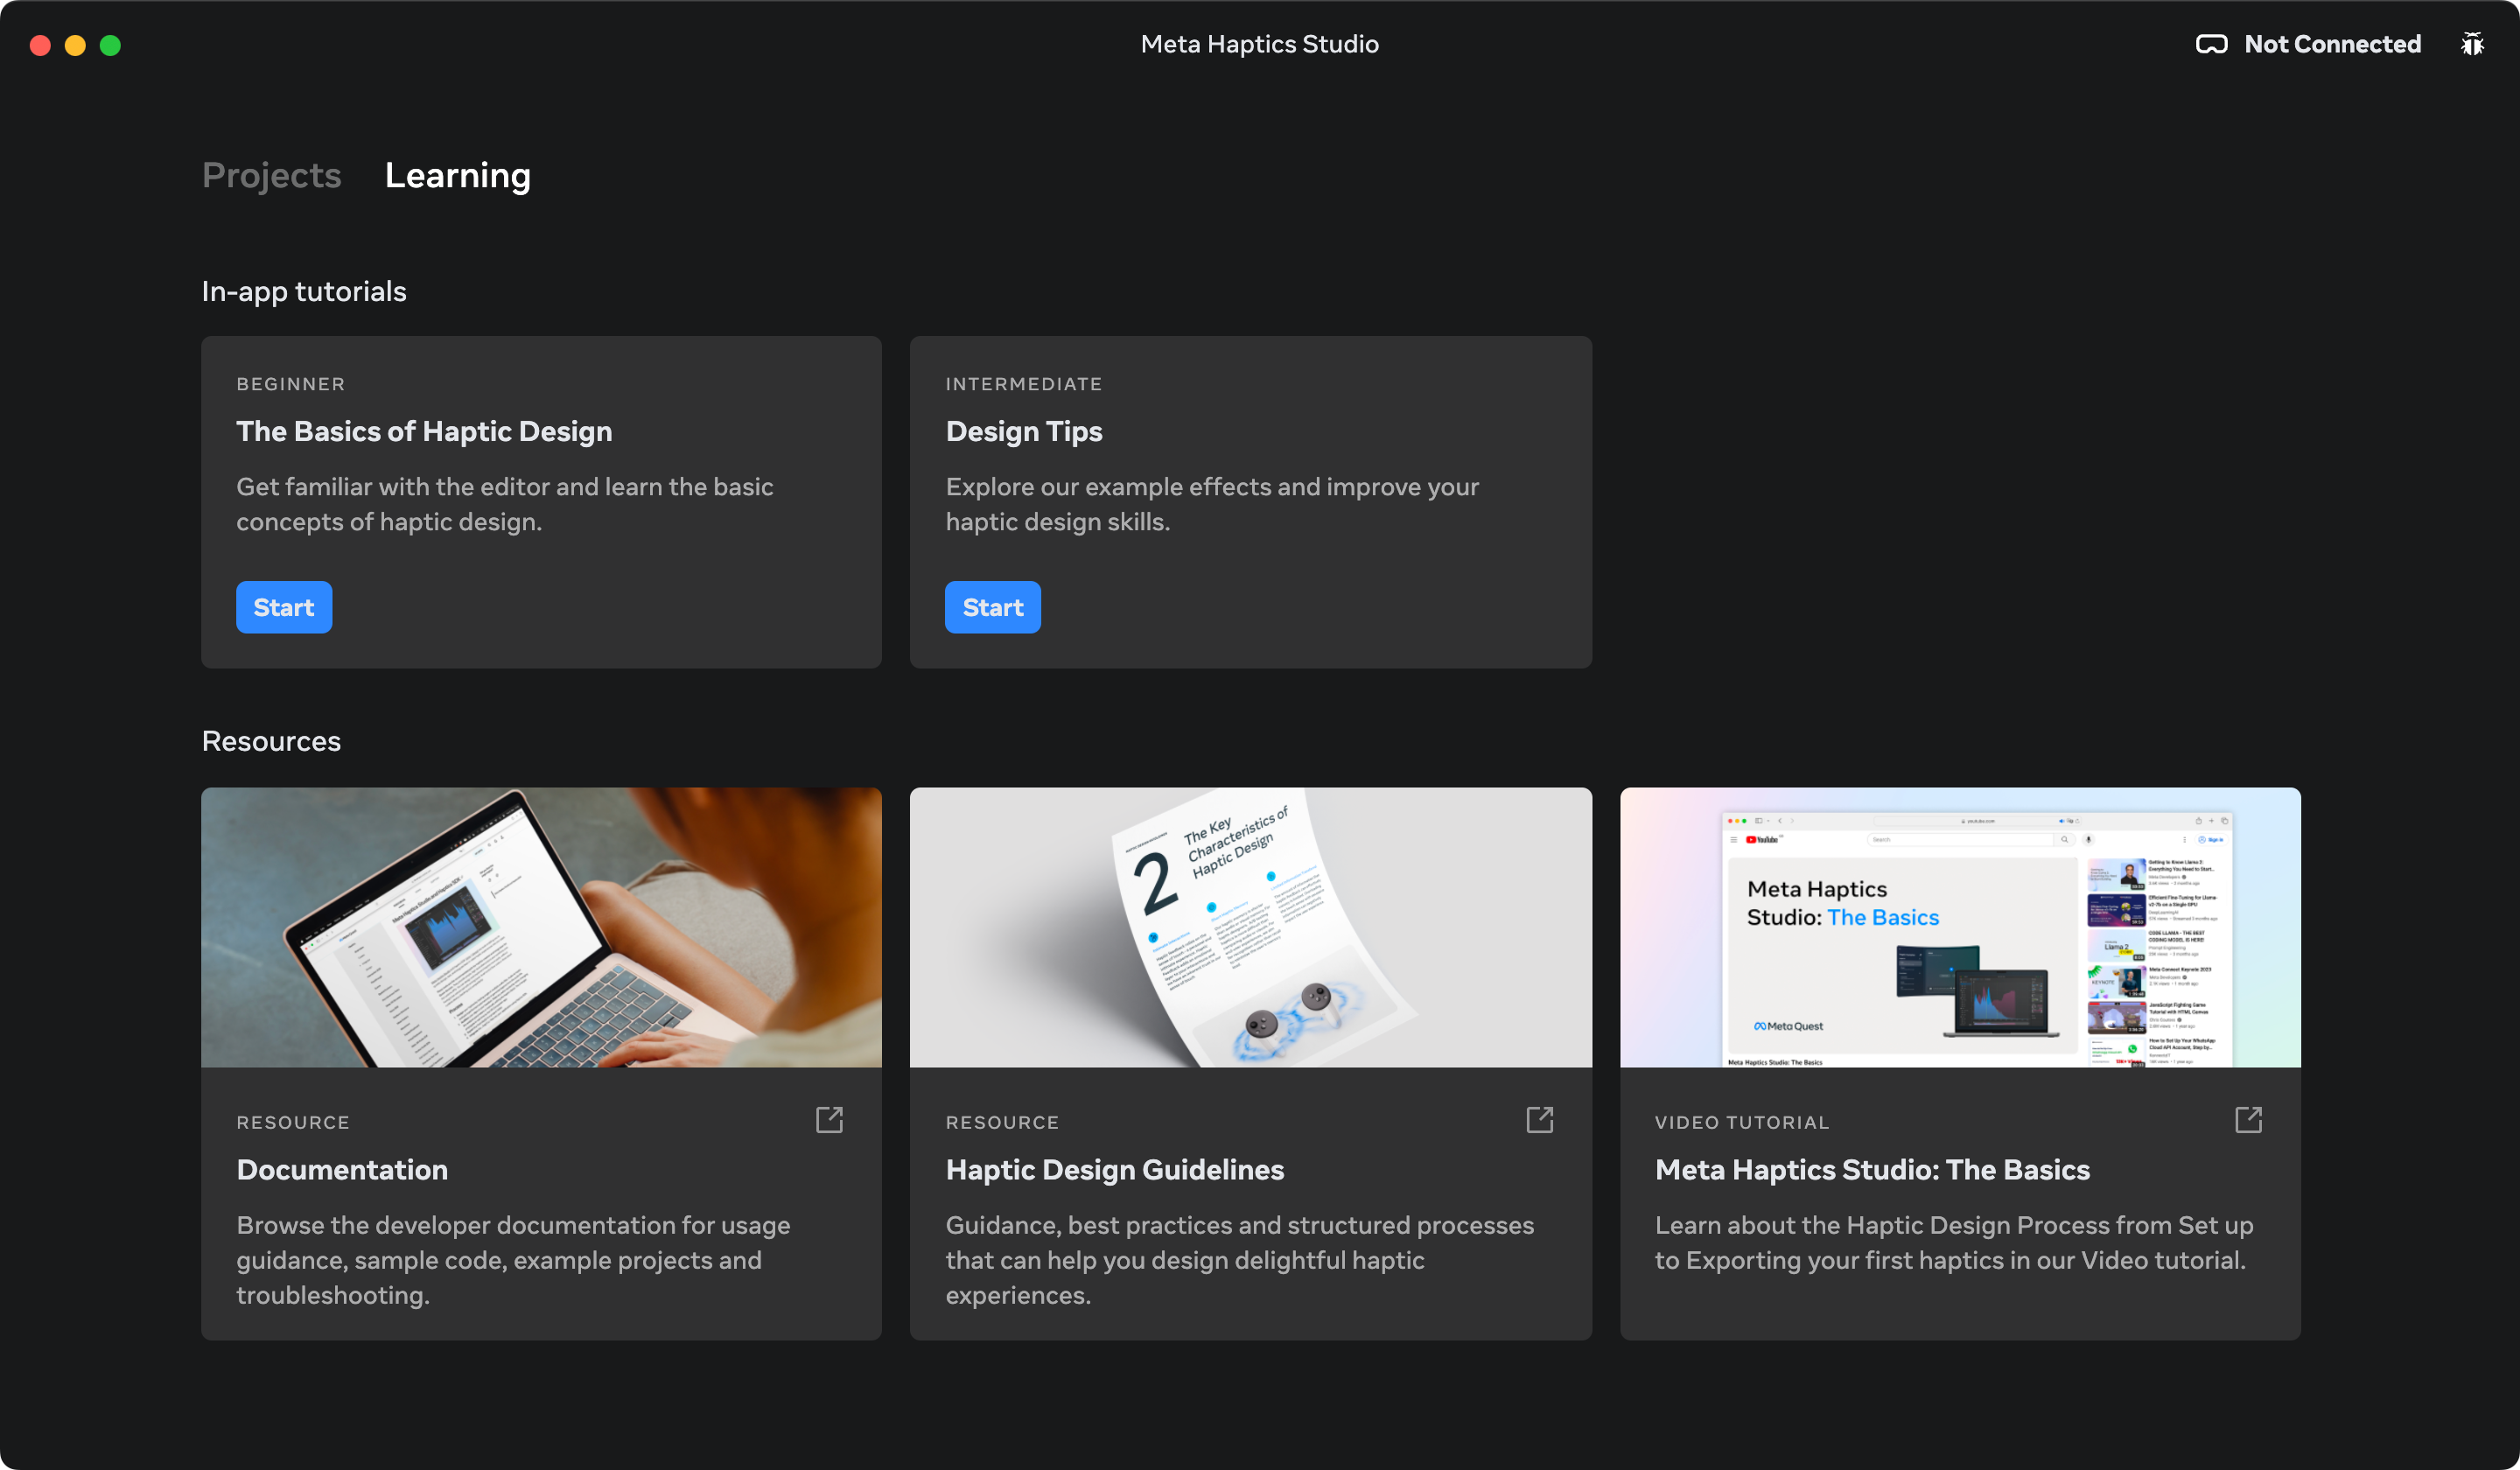Image resolution: width=2520 pixels, height=1470 pixels.
Task: Open the YouTube video tutorial thumbnail
Action: (1960, 927)
